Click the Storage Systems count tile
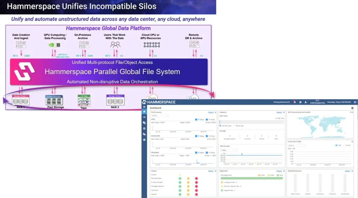 (229, 137)
